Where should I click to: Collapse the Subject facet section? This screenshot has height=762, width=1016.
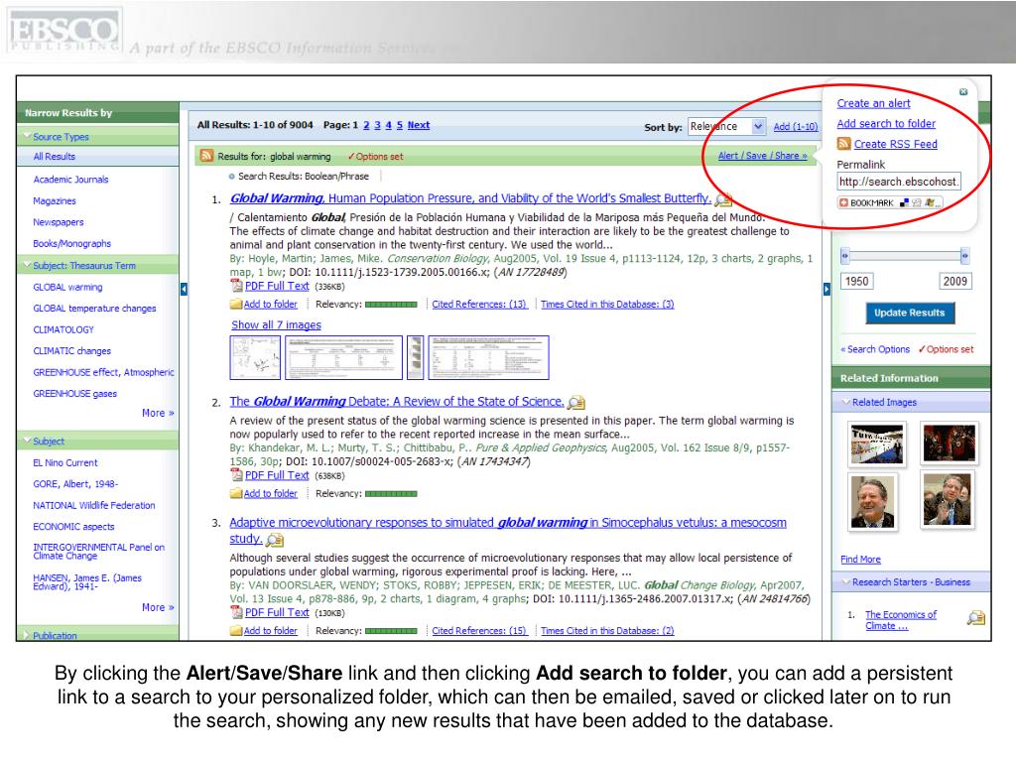coord(27,441)
